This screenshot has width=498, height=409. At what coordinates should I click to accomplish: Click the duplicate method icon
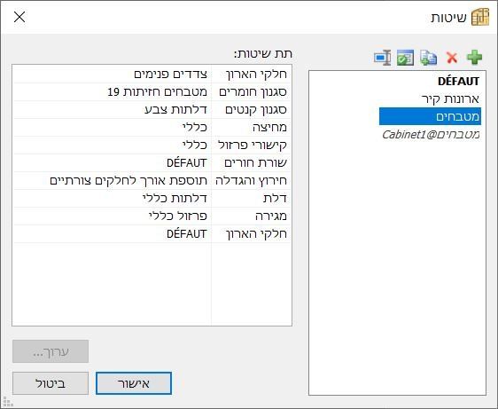[429, 58]
